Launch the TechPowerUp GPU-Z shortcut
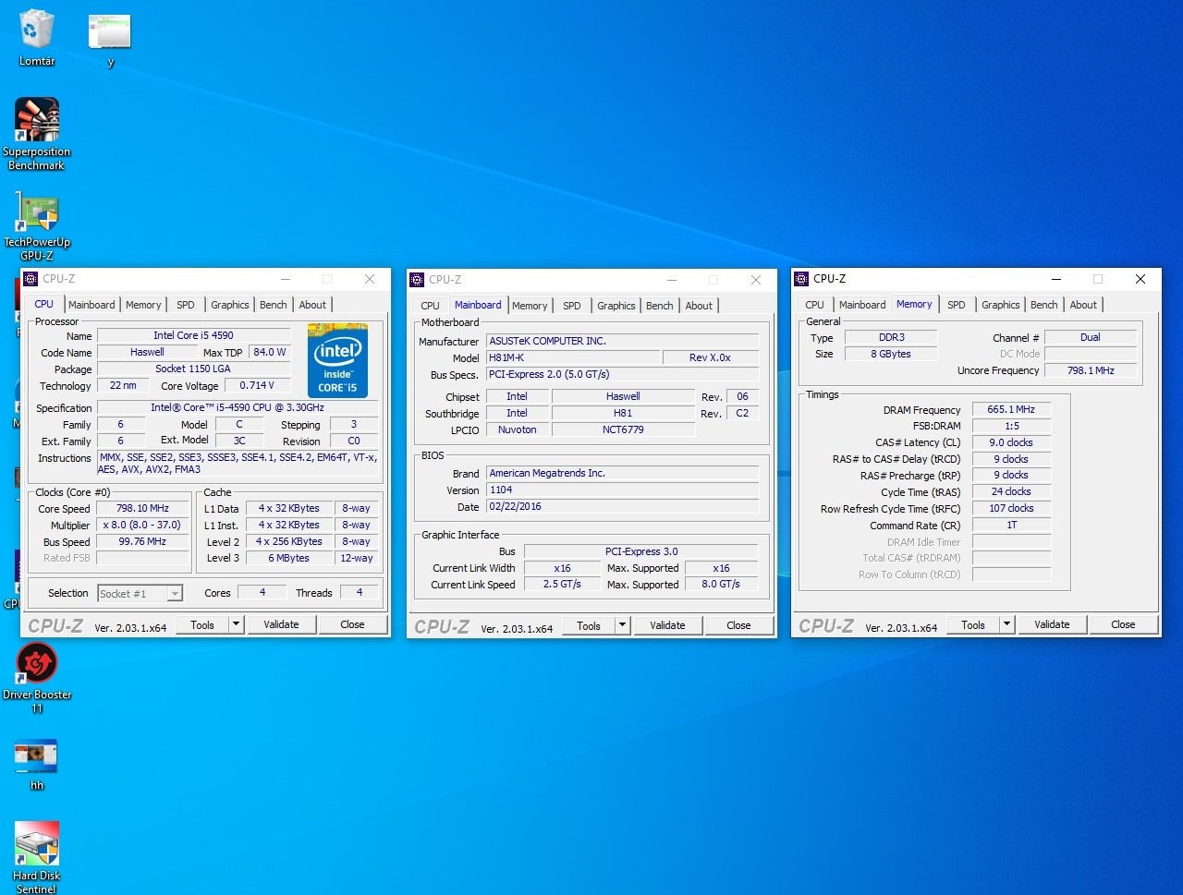The height and width of the screenshot is (895, 1183). point(36,227)
